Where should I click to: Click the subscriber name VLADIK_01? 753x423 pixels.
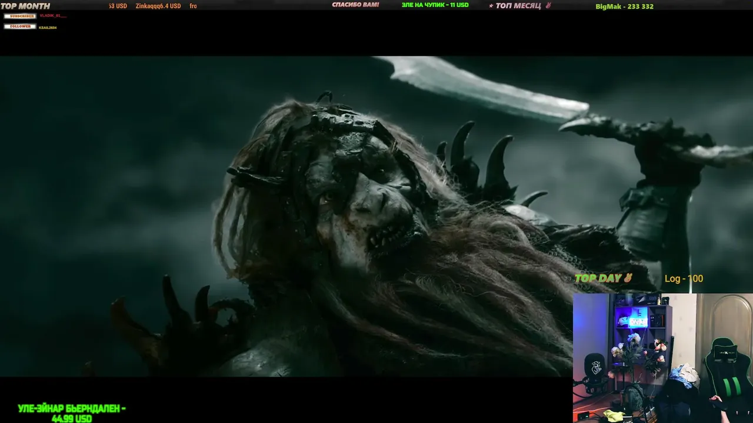53,16
